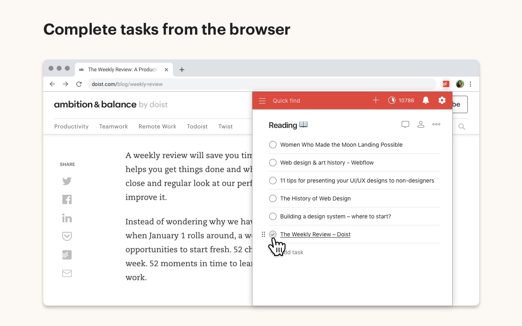
Task: Click the share project person icon
Action: (x=421, y=124)
